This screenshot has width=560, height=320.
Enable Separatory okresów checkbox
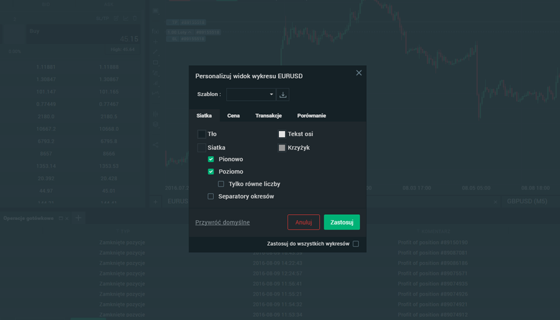click(x=211, y=197)
